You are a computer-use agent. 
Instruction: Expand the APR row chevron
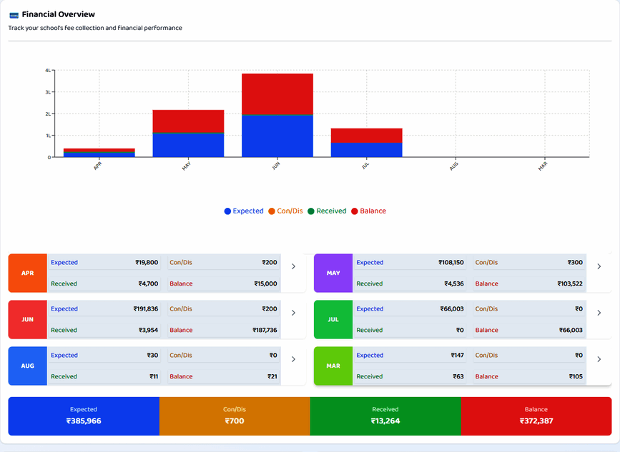click(293, 266)
